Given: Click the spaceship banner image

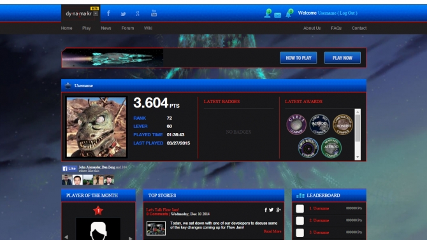Looking at the screenshot, I should [x=112, y=58].
